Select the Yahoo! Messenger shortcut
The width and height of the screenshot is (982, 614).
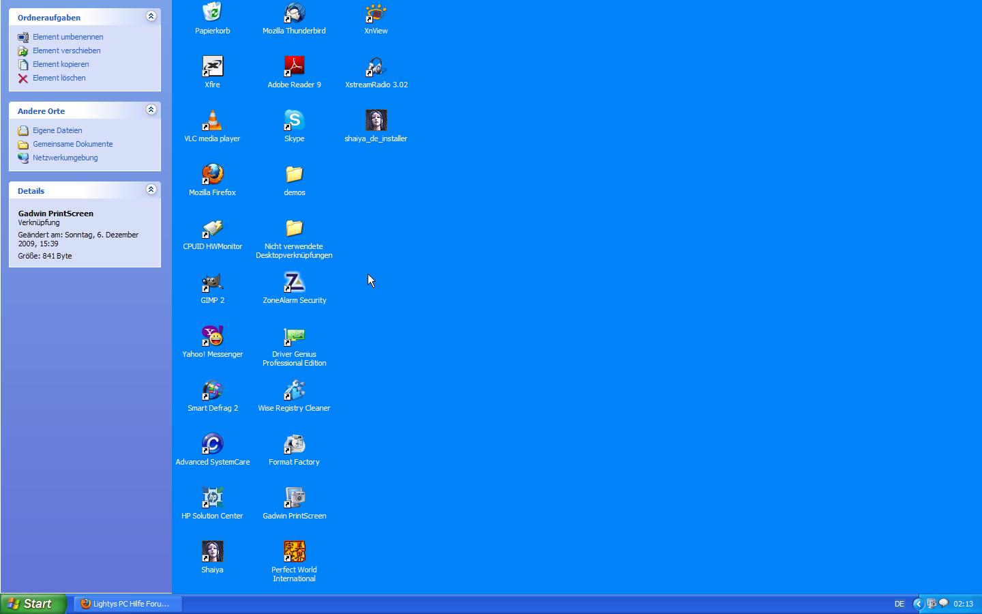coord(212,336)
